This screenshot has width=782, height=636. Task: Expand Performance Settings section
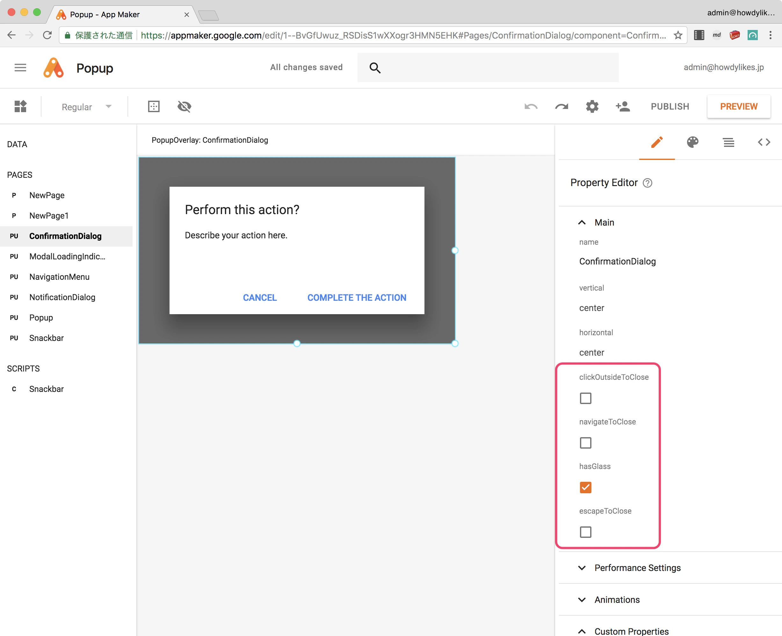point(582,568)
